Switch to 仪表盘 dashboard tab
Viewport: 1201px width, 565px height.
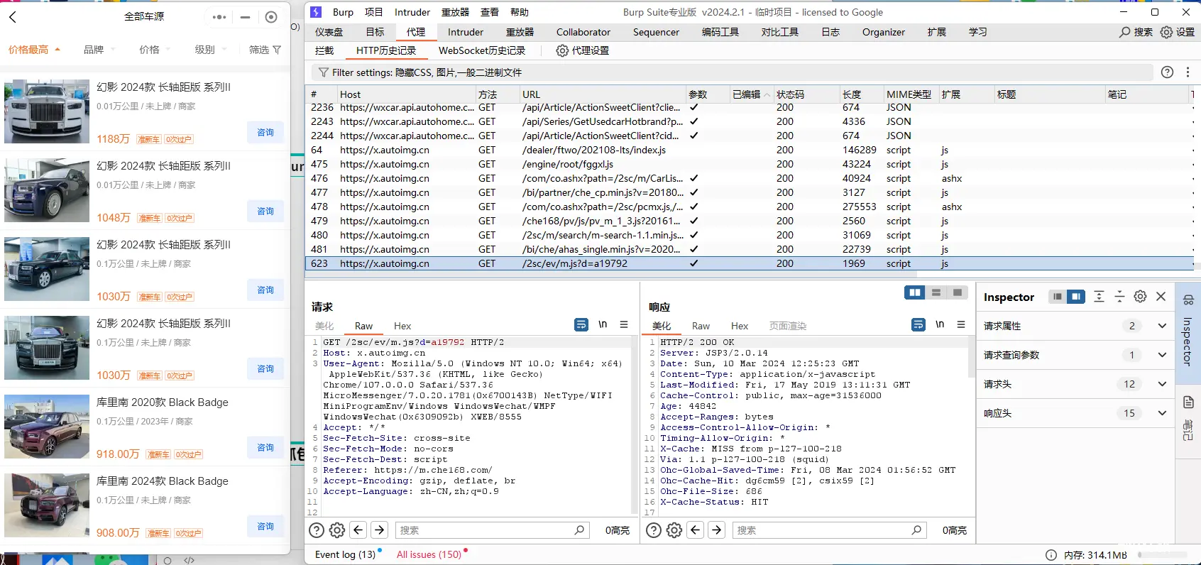point(329,32)
